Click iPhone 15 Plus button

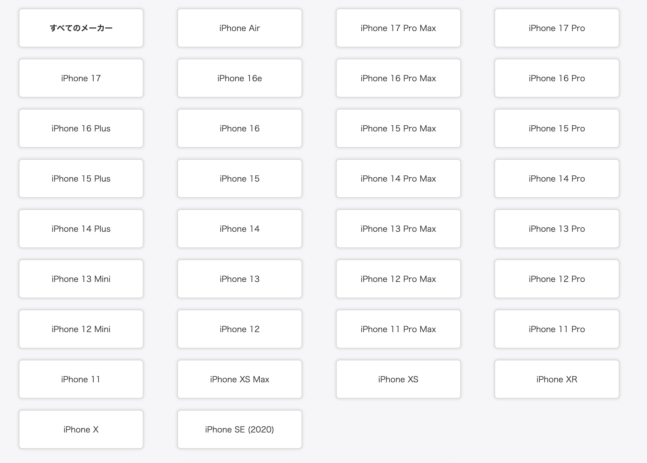tap(81, 178)
